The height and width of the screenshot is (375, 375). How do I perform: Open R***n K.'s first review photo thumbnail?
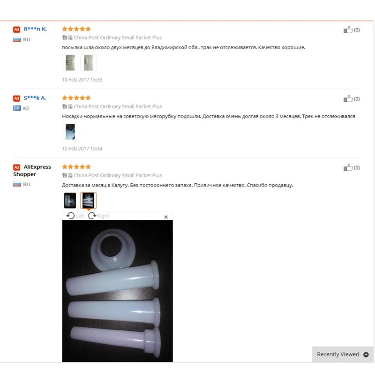point(70,63)
